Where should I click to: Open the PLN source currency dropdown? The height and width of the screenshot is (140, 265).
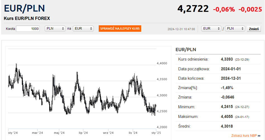(55, 29)
